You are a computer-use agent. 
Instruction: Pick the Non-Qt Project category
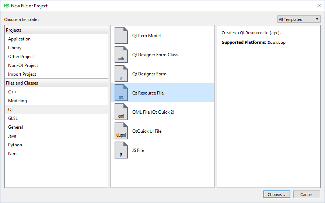tap(23, 65)
